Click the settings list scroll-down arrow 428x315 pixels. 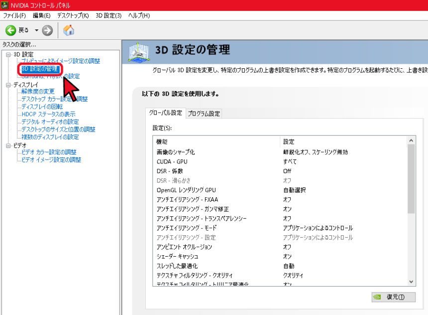(x=411, y=282)
